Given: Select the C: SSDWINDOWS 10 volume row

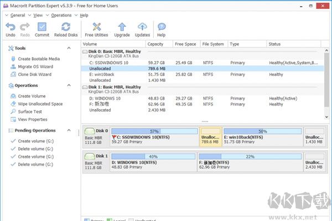Looking at the screenshot, I should pyautogui.click(x=203, y=63).
